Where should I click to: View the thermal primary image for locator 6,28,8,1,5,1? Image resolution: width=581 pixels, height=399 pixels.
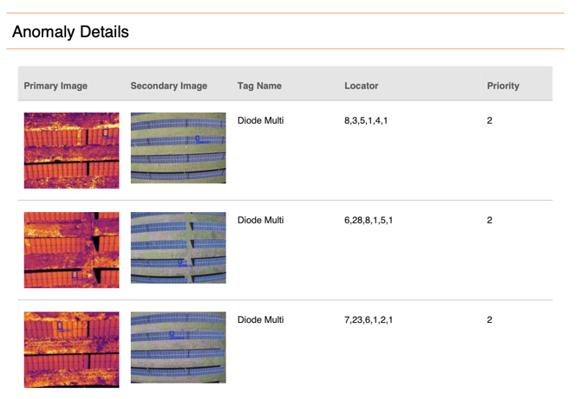71,249
